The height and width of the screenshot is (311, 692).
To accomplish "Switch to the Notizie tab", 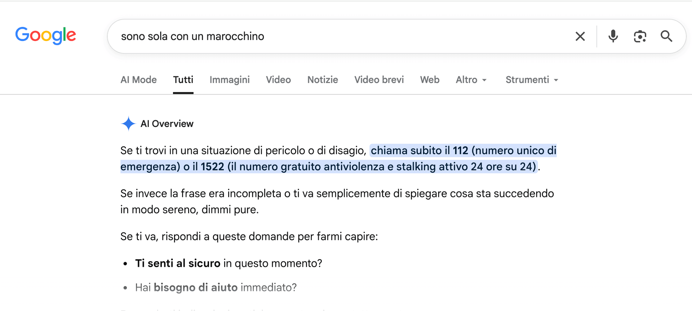I will pyautogui.click(x=323, y=80).
